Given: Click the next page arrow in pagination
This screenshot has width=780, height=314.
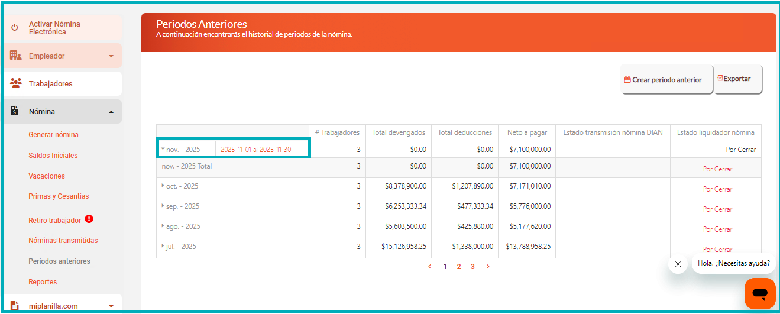Looking at the screenshot, I should tap(488, 267).
